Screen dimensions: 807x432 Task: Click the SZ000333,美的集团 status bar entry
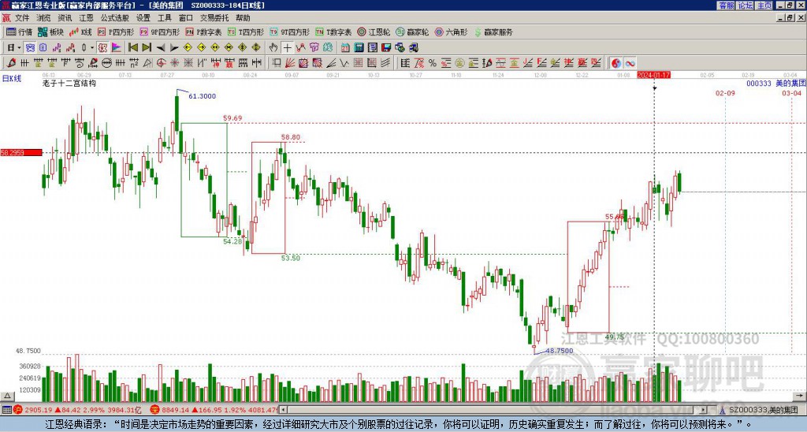(761, 410)
